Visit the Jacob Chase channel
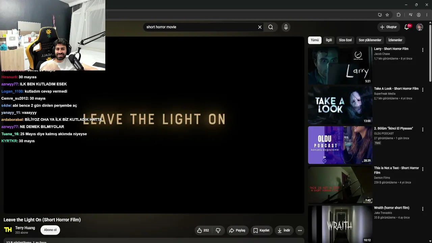 point(382,54)
